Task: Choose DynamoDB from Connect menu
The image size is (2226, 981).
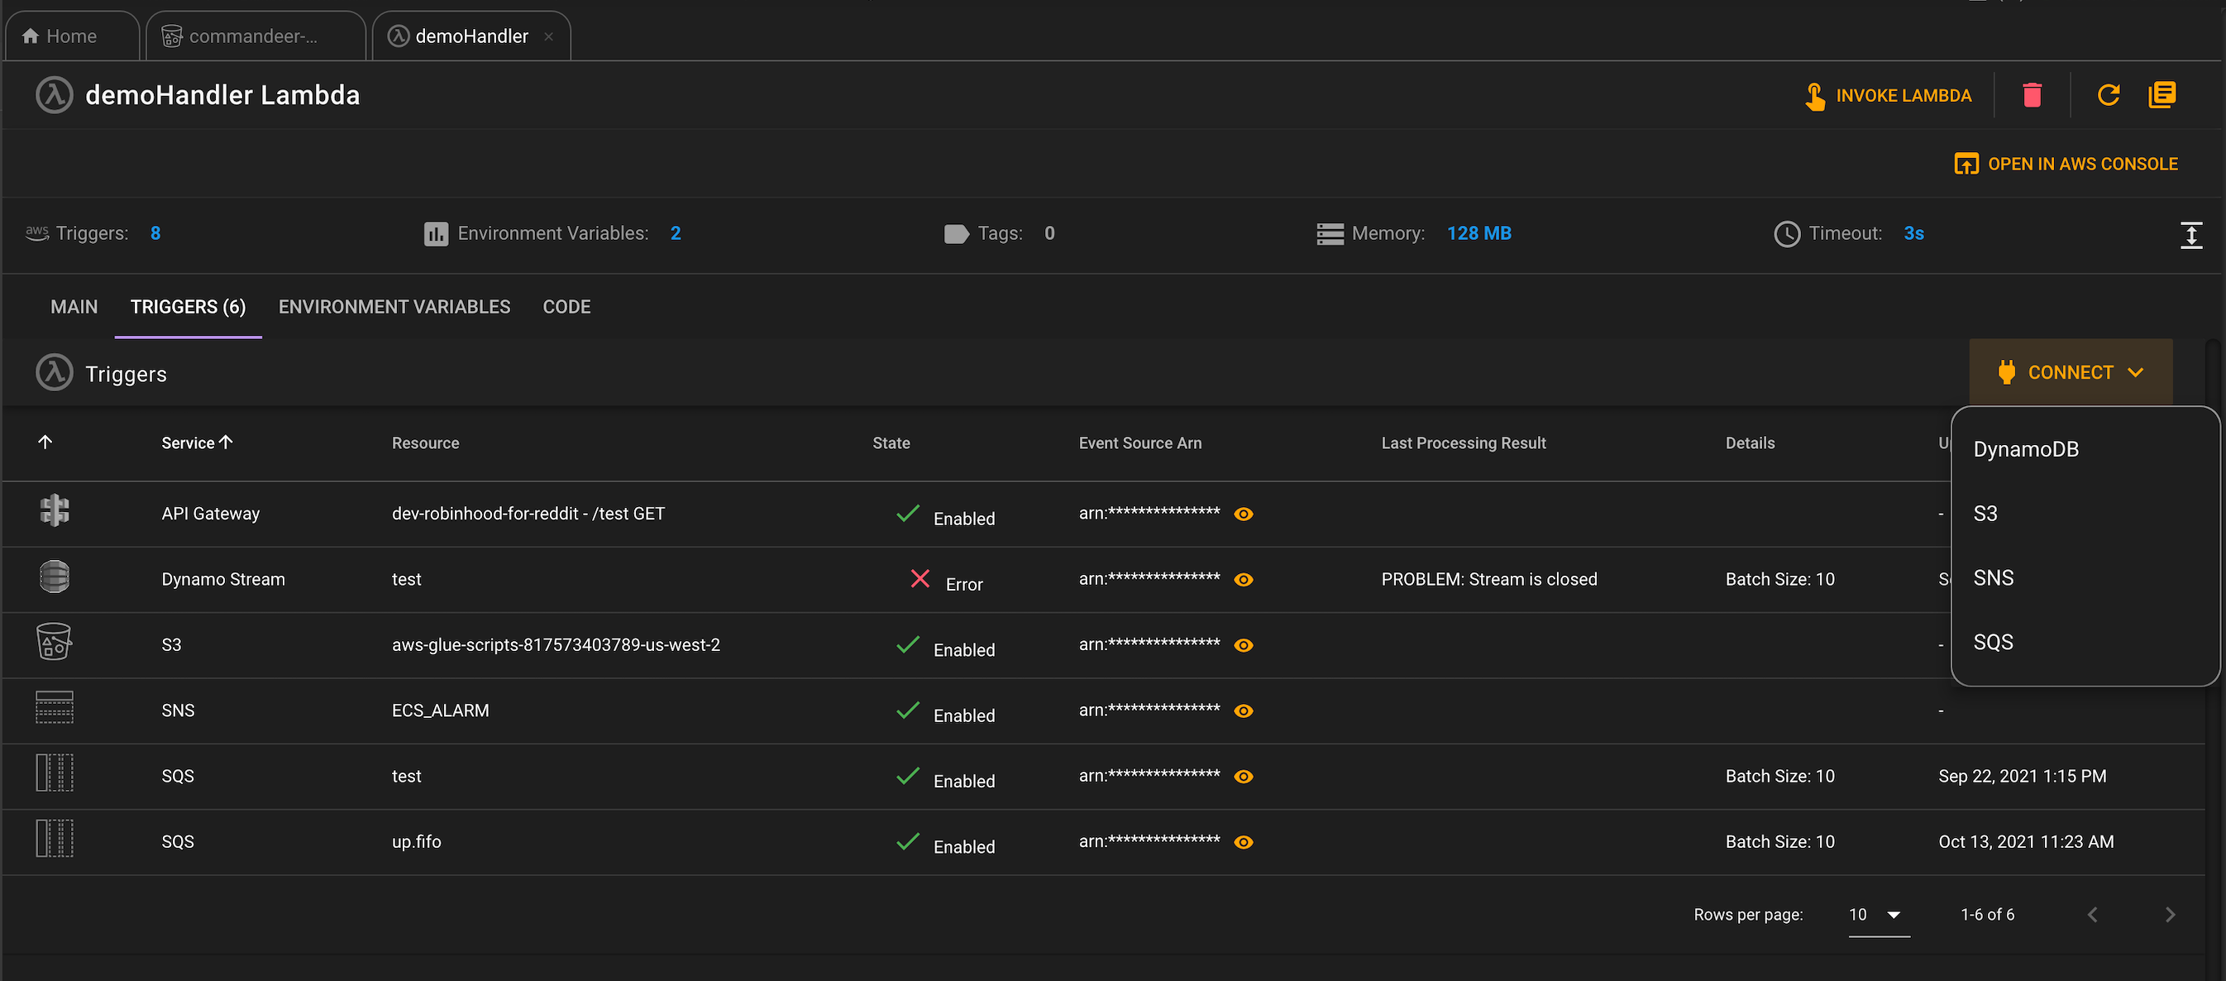Action: (2085, 449)
